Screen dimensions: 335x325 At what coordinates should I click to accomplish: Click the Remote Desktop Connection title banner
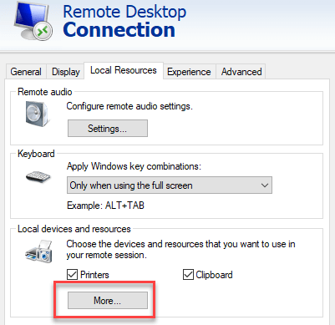pos(124,21)
